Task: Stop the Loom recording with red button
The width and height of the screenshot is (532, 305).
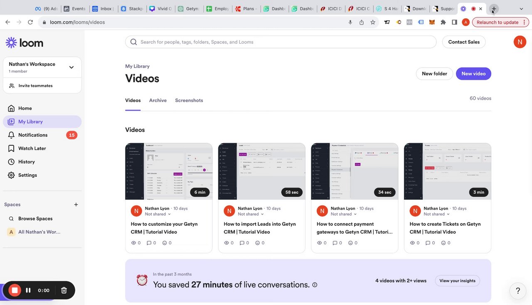Action: [x=15, y=290]
